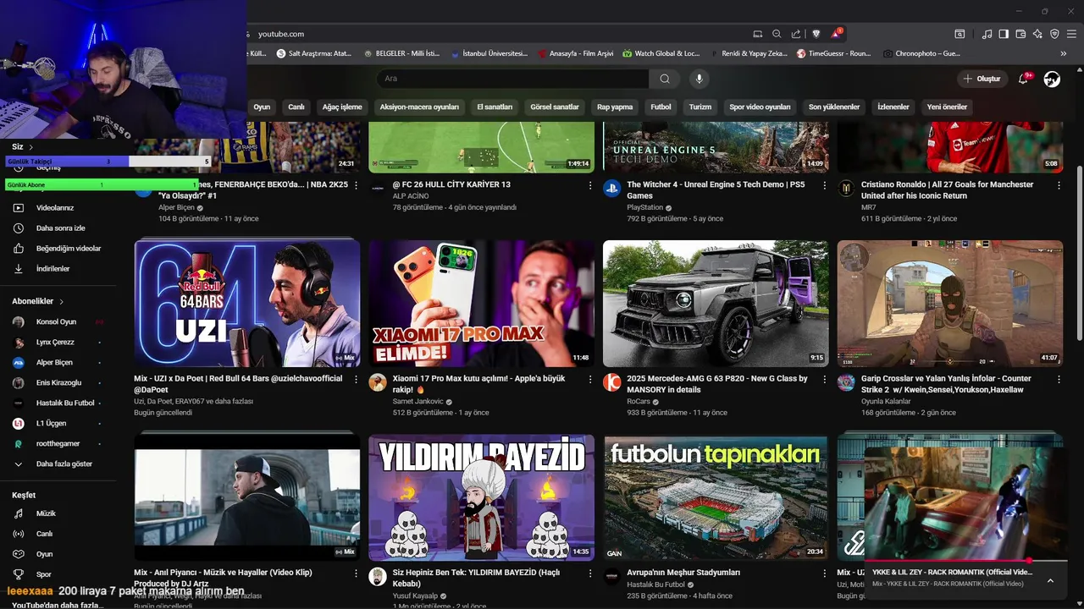Seek on the miniplayer red progress bar

965,561
